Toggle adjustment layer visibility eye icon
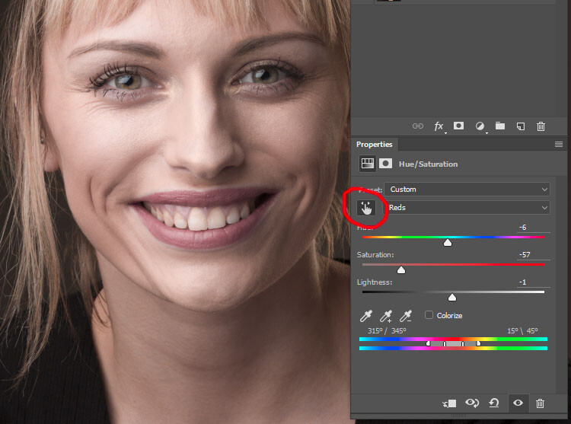Screen dimensions: 571x424 (x=518, y=403)
